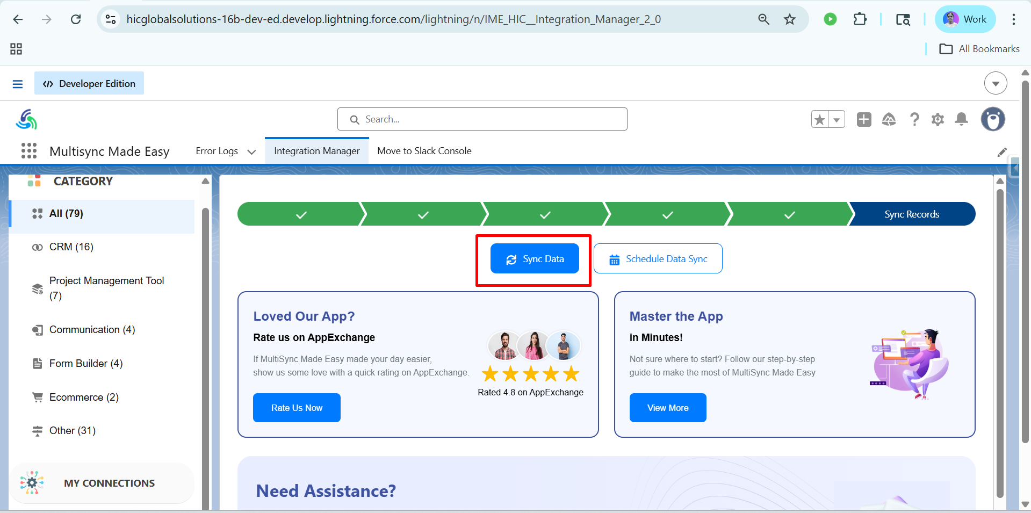Open the favorites list dropdown arrow
The image size is (1031, 513).
point(837,119)
